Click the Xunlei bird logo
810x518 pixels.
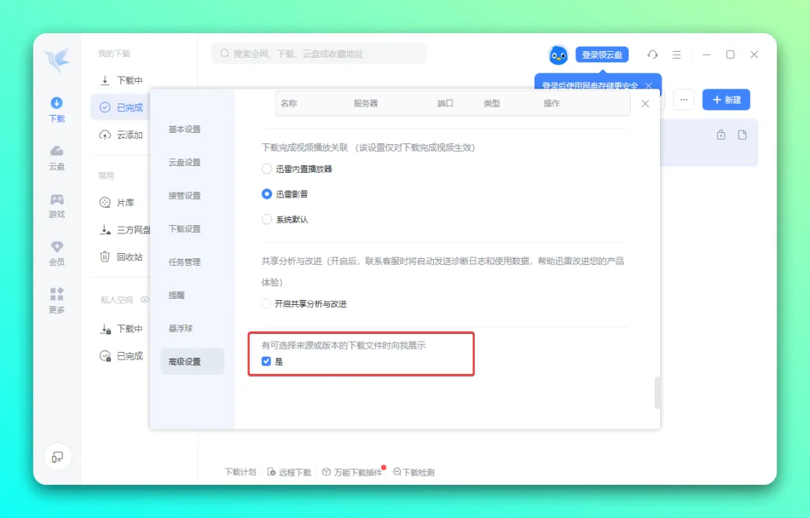57,59
